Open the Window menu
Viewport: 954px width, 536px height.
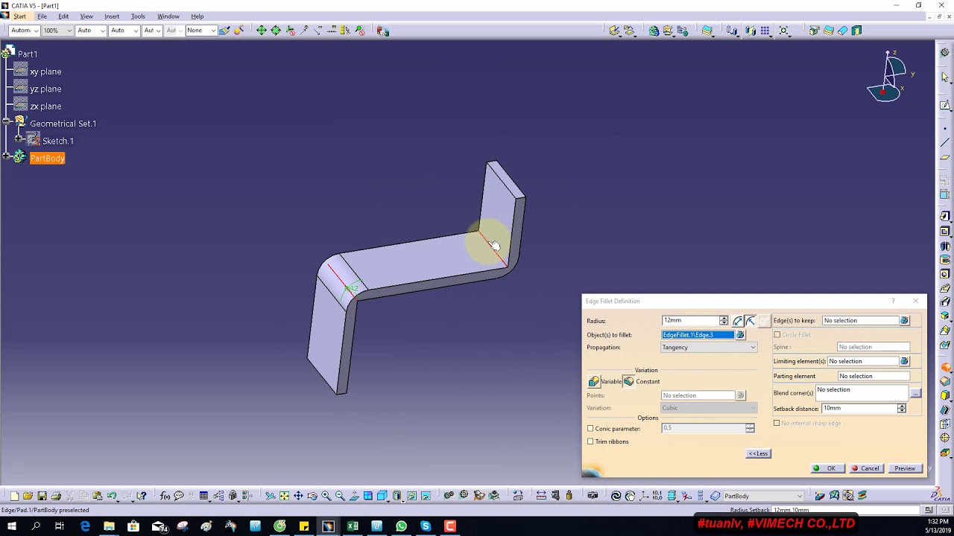(x=168, y=16)
